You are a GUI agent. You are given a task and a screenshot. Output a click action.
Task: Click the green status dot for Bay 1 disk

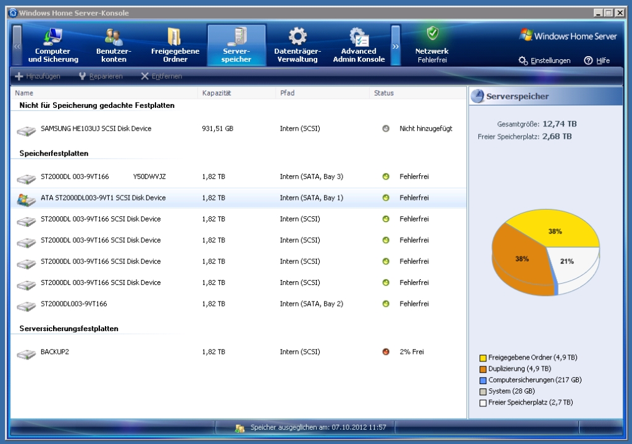pyautogui.click(x=386, y=198)
